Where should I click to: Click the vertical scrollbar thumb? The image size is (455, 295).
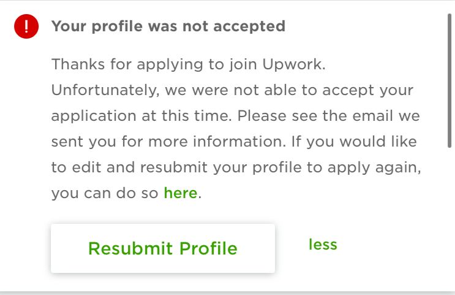(x=449, y=82)
